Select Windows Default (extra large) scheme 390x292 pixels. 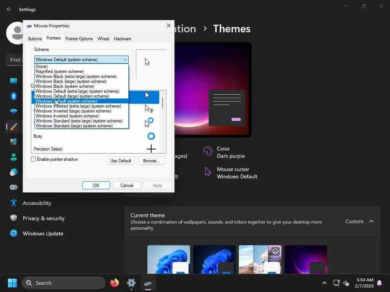[82, 91]
